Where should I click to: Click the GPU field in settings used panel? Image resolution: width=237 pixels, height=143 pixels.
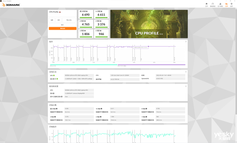click(x=79, y=90)
